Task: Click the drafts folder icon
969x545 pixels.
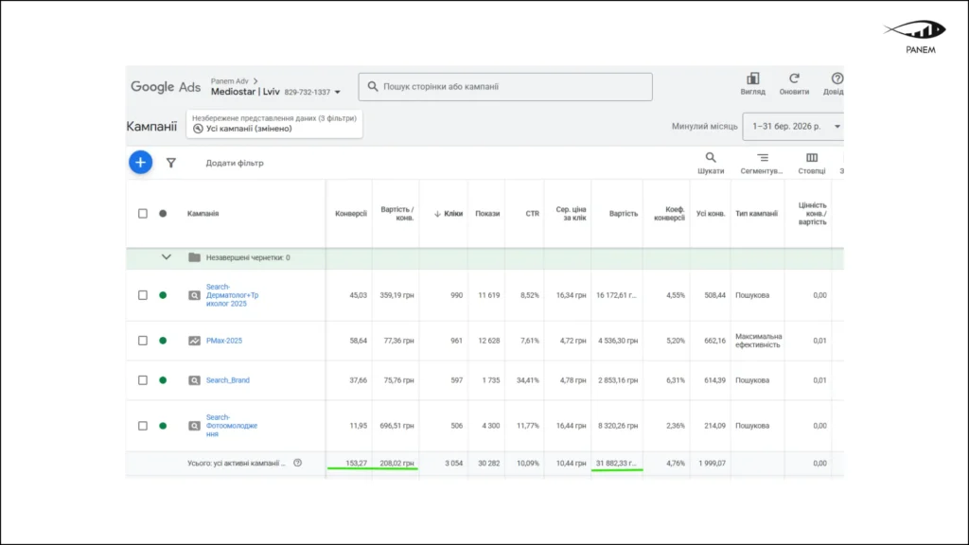Action: pos(194,257)
